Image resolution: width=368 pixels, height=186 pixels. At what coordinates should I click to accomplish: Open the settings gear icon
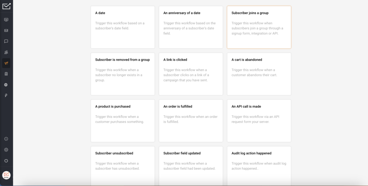click(6, 150)
